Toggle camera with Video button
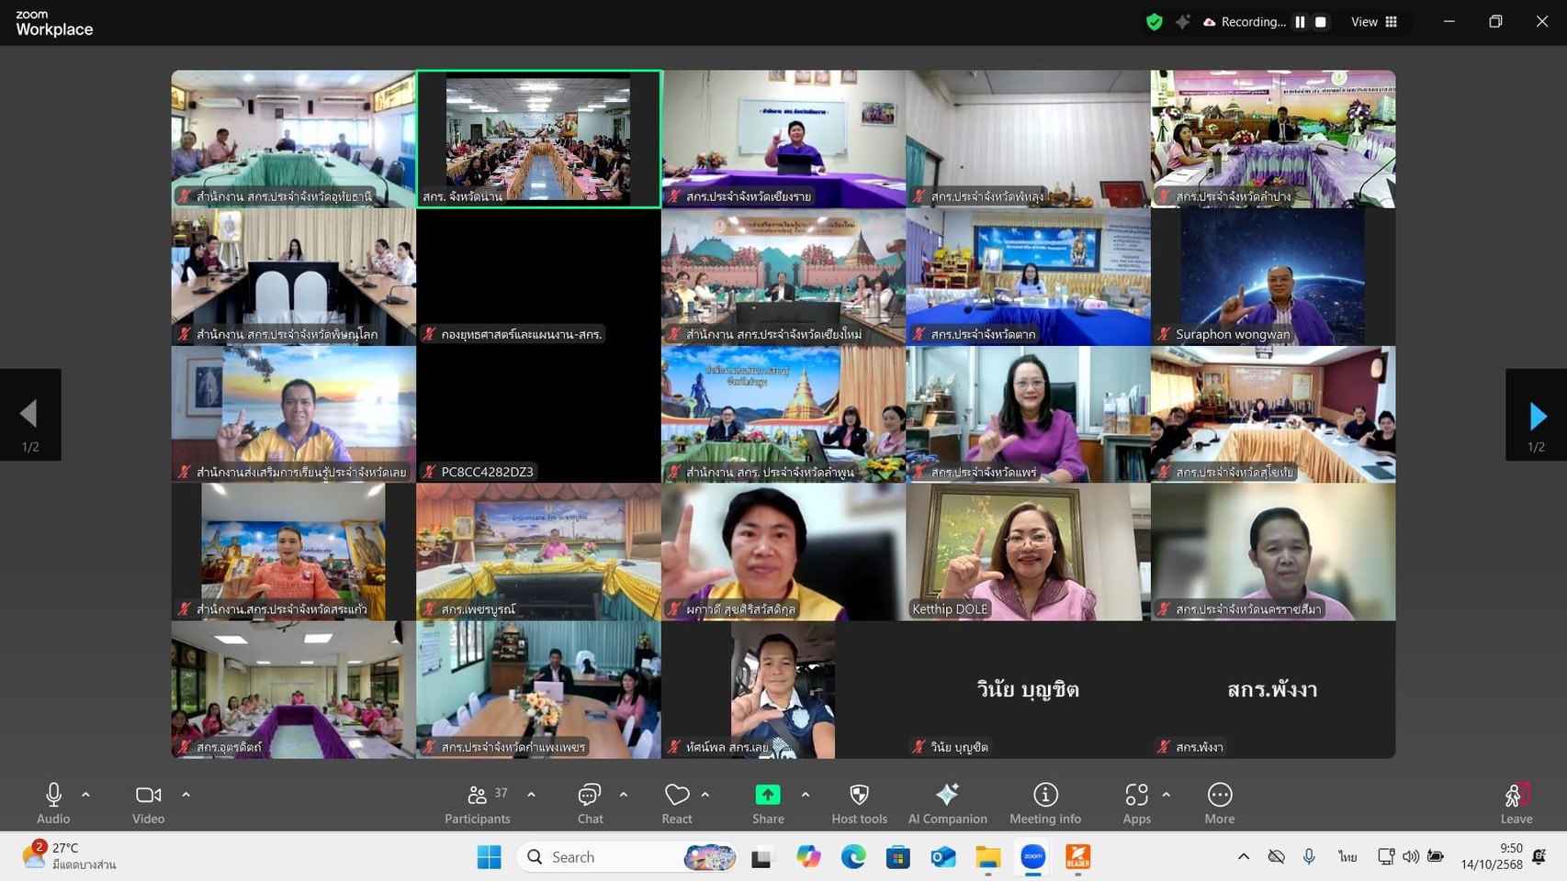1567x881 pixels. pos(148,803)
